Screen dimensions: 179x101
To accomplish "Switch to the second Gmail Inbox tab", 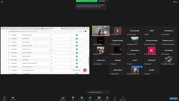I will coord(16,29).
